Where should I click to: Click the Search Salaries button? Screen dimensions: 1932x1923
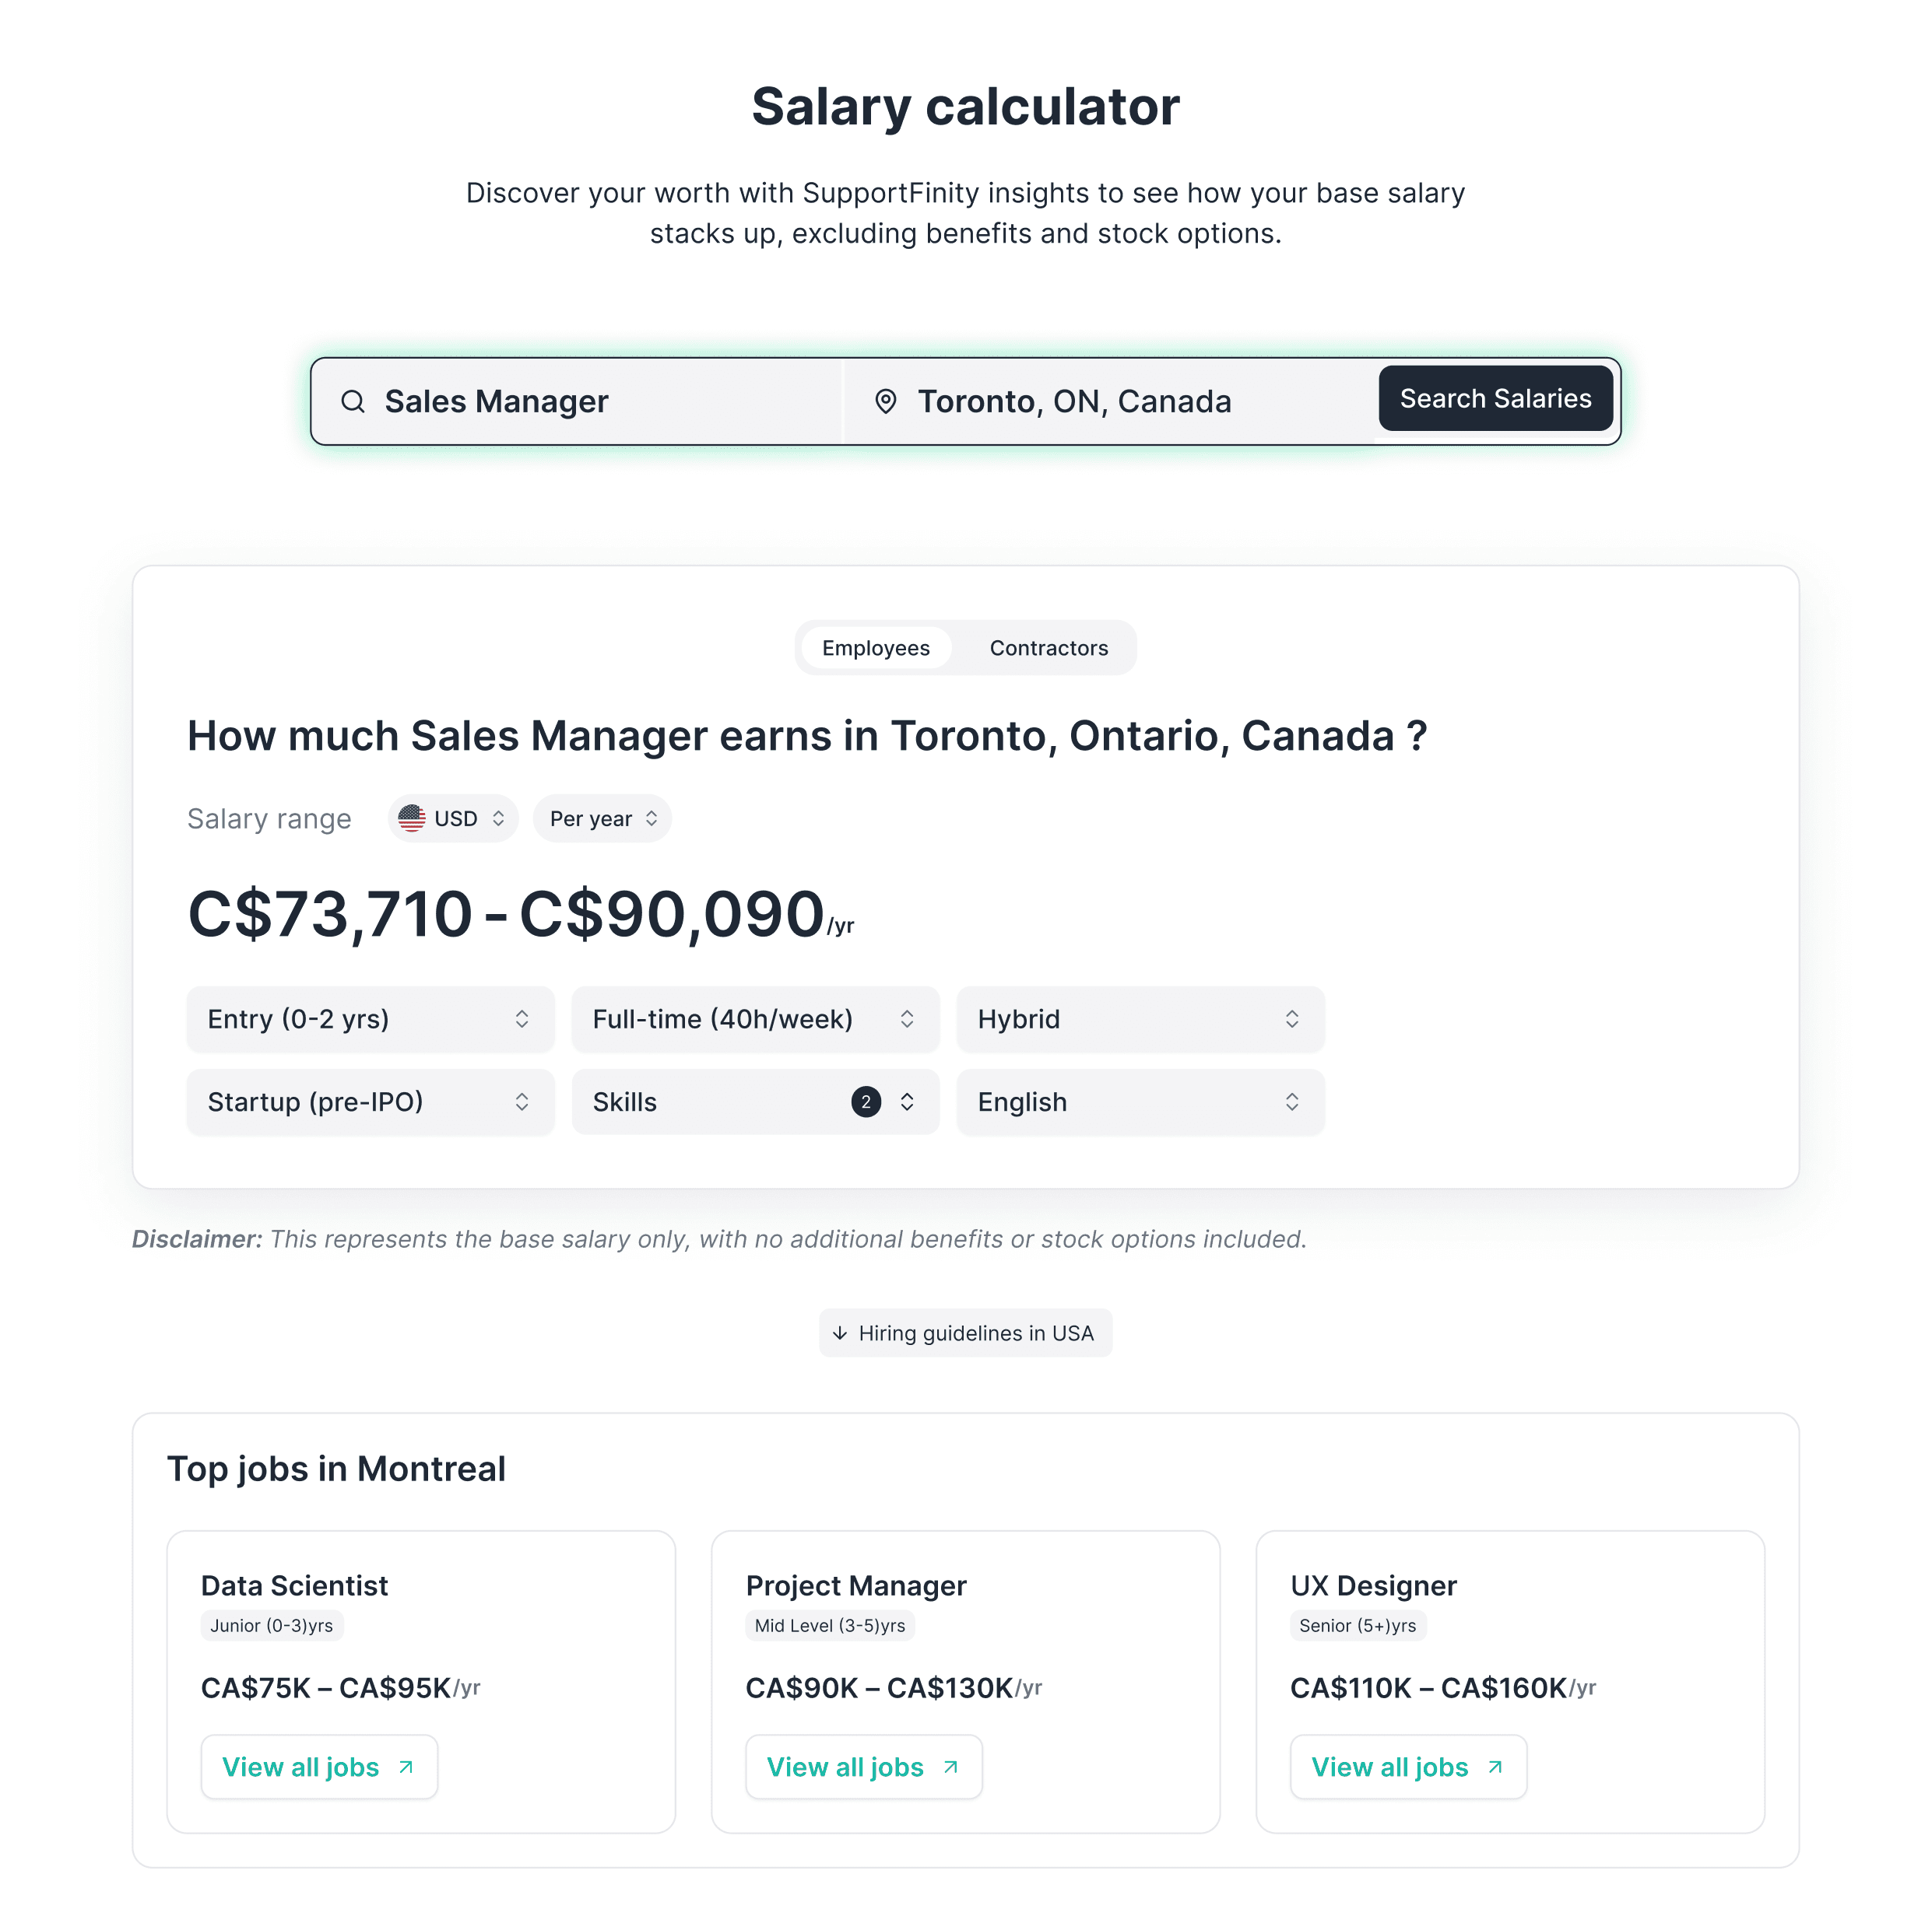(1494, 398)
